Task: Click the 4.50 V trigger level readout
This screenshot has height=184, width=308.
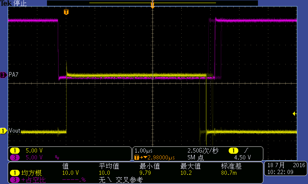Action: click(243, 158)
